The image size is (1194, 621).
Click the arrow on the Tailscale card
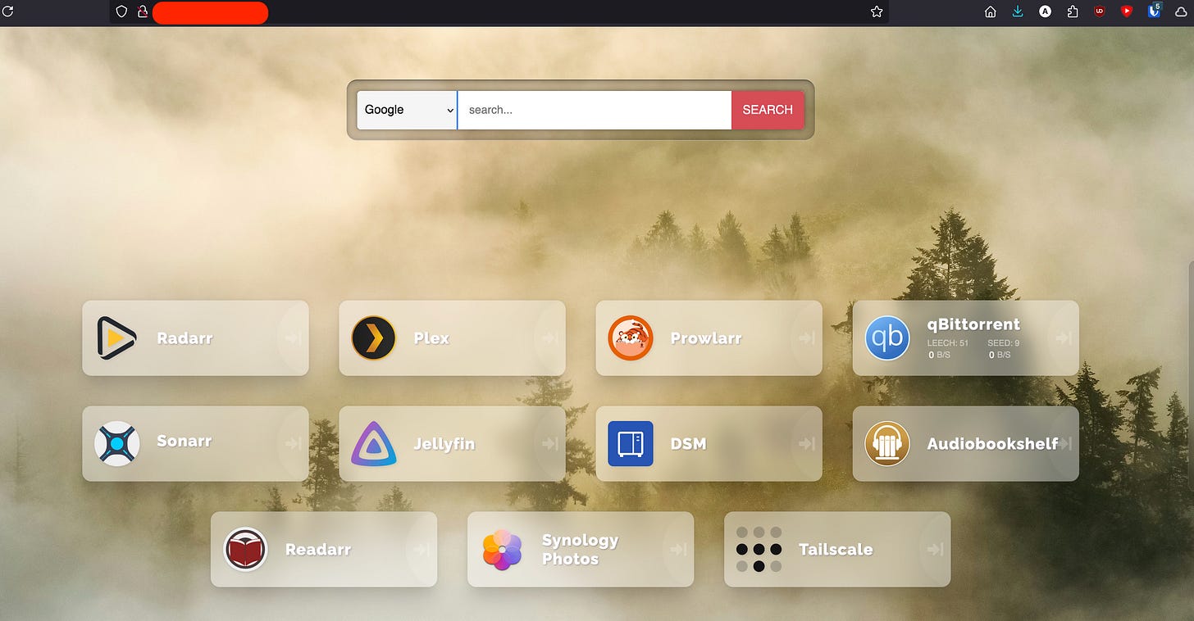pos(935,550)
